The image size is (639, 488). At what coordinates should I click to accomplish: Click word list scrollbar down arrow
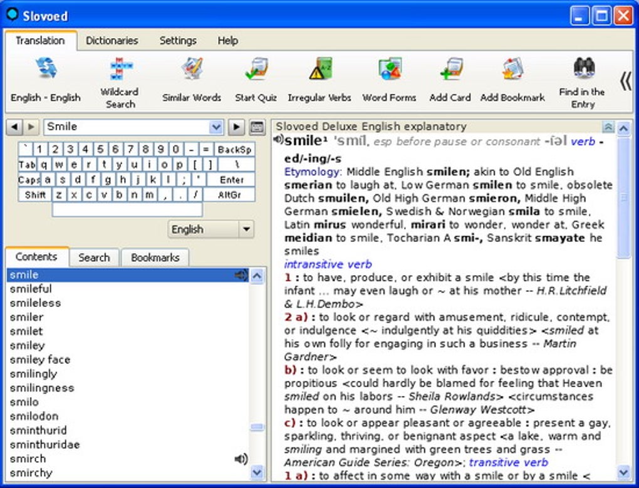click(x=257, y=472)
